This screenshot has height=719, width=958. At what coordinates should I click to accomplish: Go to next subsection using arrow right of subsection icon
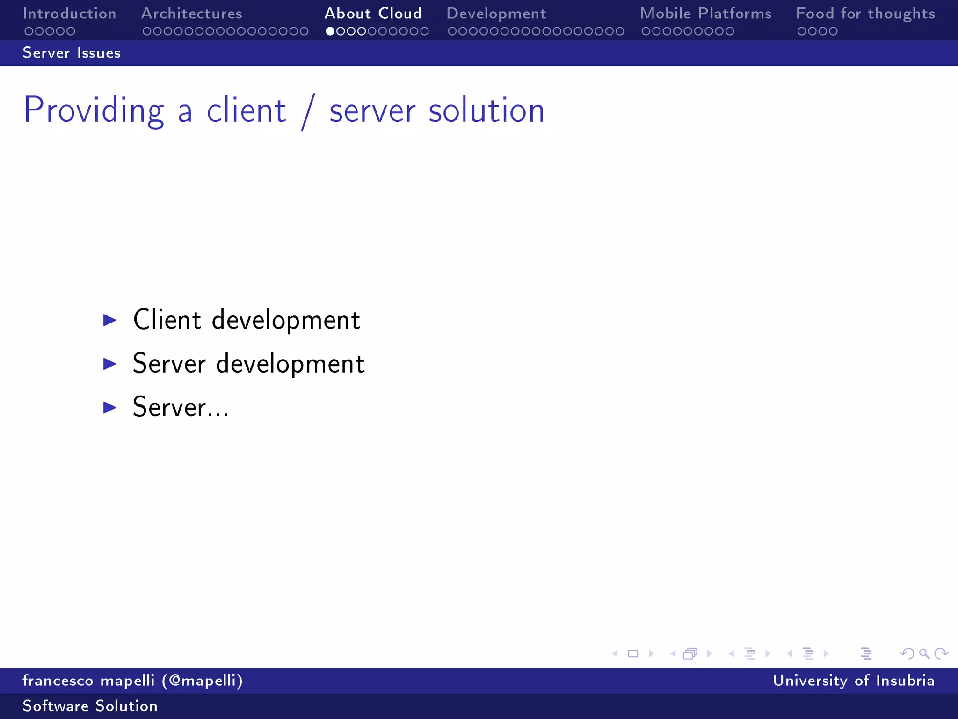[x=768, y=653]
